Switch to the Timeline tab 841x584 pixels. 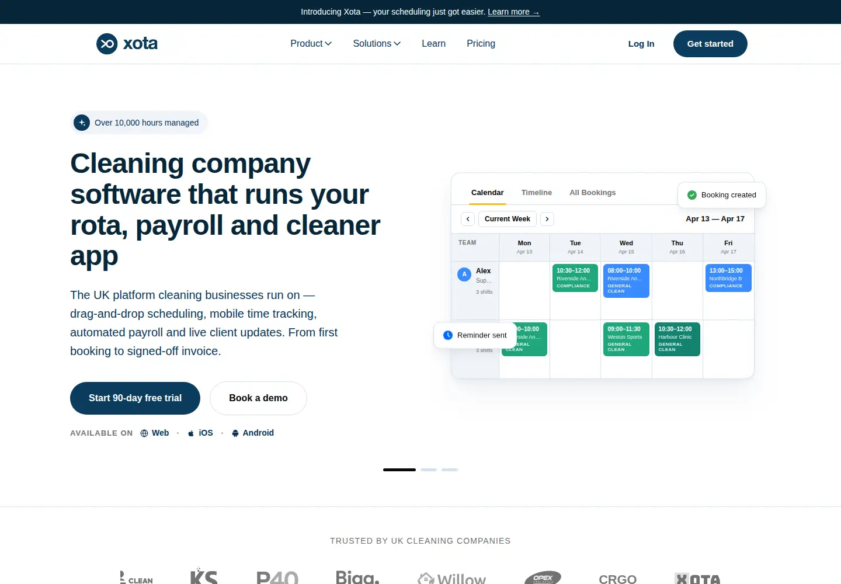(x=537, y=193)
